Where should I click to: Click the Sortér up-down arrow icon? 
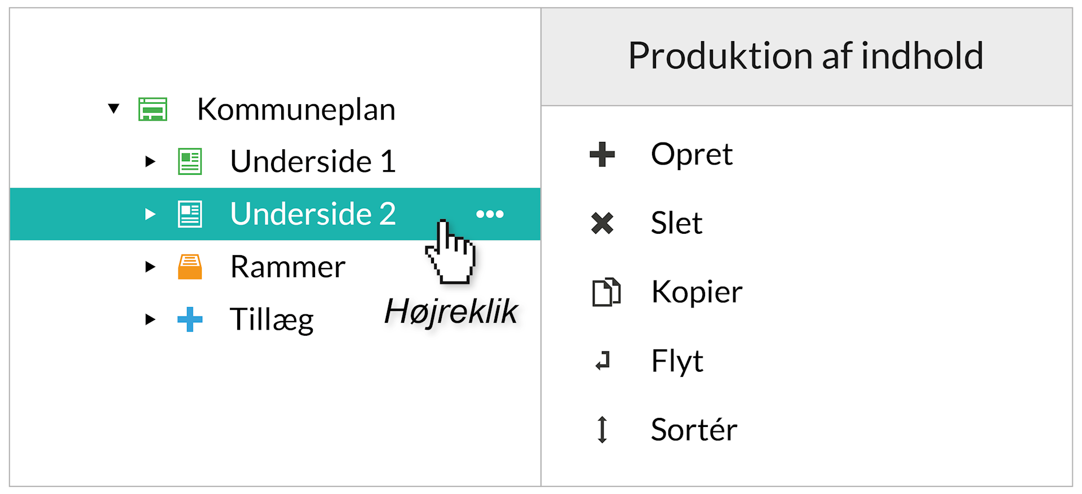[602, 430]
